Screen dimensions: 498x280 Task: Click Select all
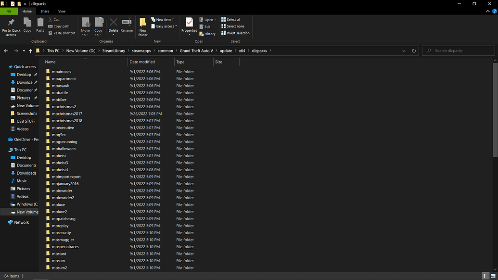(x=231, y=19)
